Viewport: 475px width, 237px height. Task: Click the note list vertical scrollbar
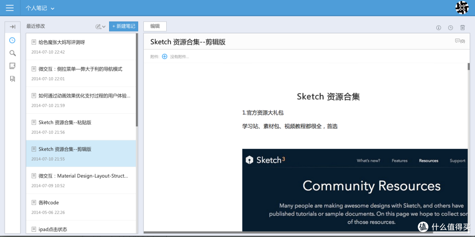coord(137,80)
